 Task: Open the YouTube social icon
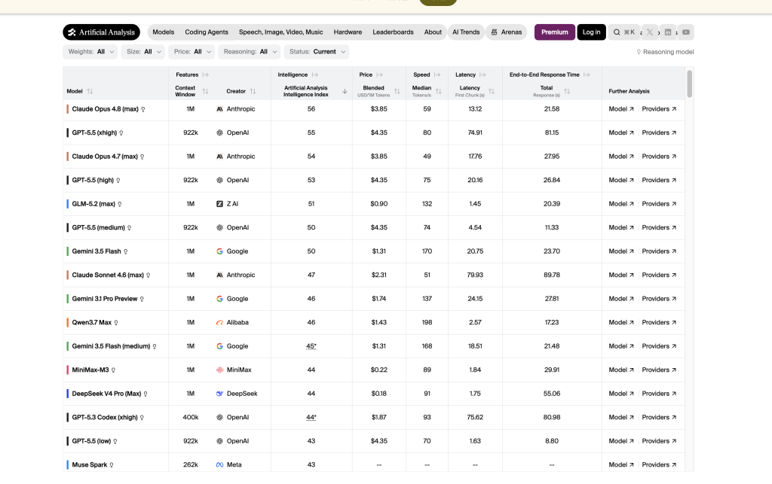pos(686,32)
